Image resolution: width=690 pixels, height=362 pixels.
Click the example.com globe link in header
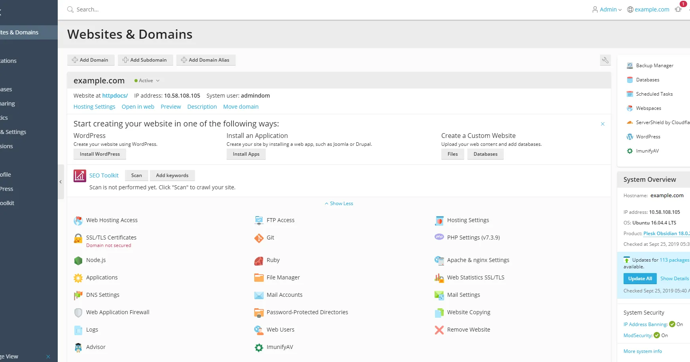[648, 9]
